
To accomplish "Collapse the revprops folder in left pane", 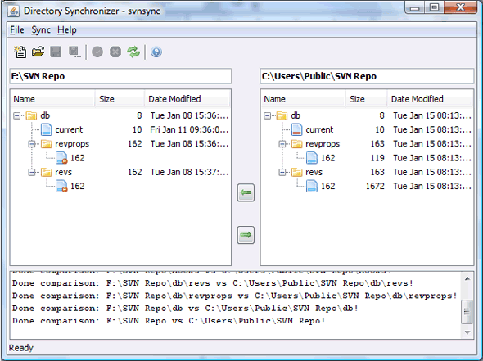I will pyautogui.click(x=32, y=144).
